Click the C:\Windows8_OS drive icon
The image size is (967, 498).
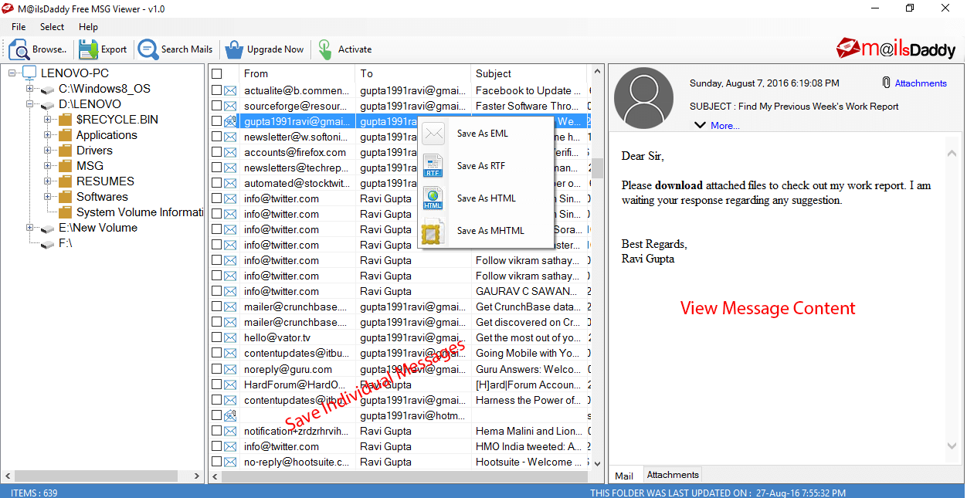click(x=47, y=90)
